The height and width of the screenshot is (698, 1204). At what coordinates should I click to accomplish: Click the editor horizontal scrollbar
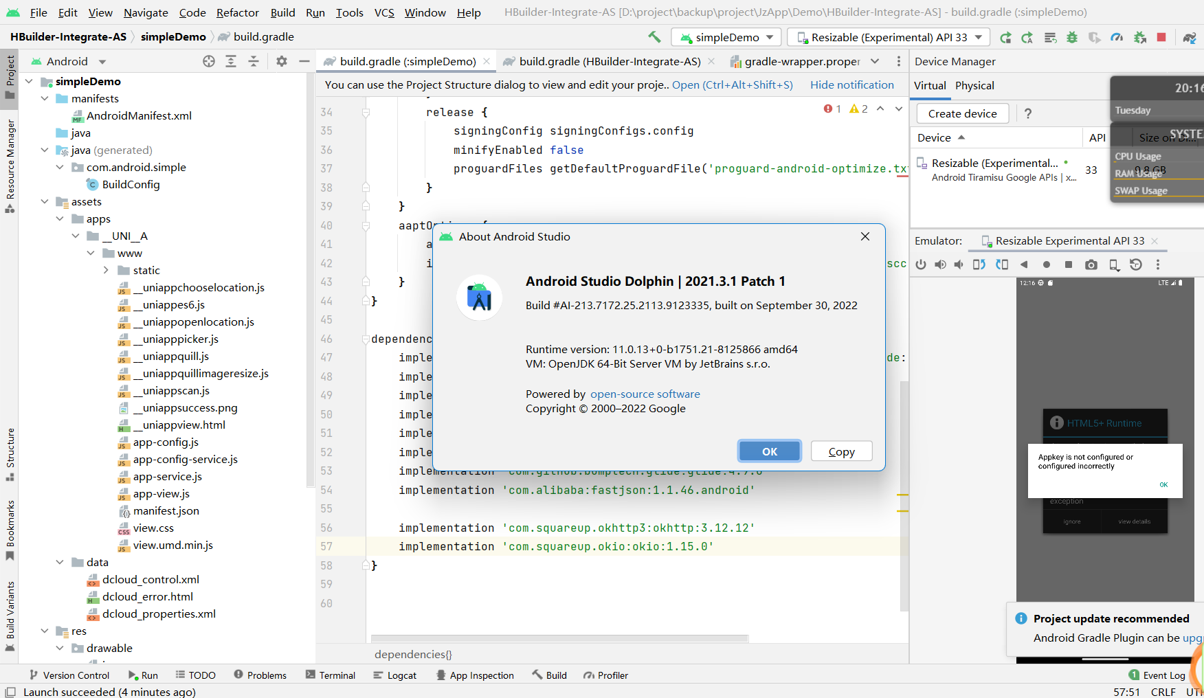click(x=559, y=638)
